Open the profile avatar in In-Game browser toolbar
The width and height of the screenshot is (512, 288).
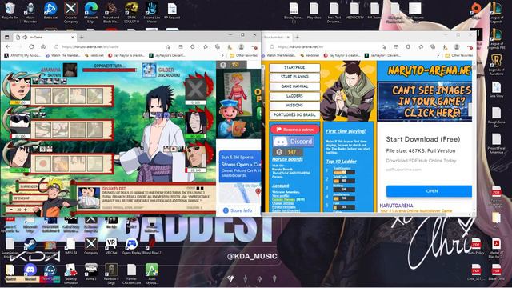click(x=242, y=46)
